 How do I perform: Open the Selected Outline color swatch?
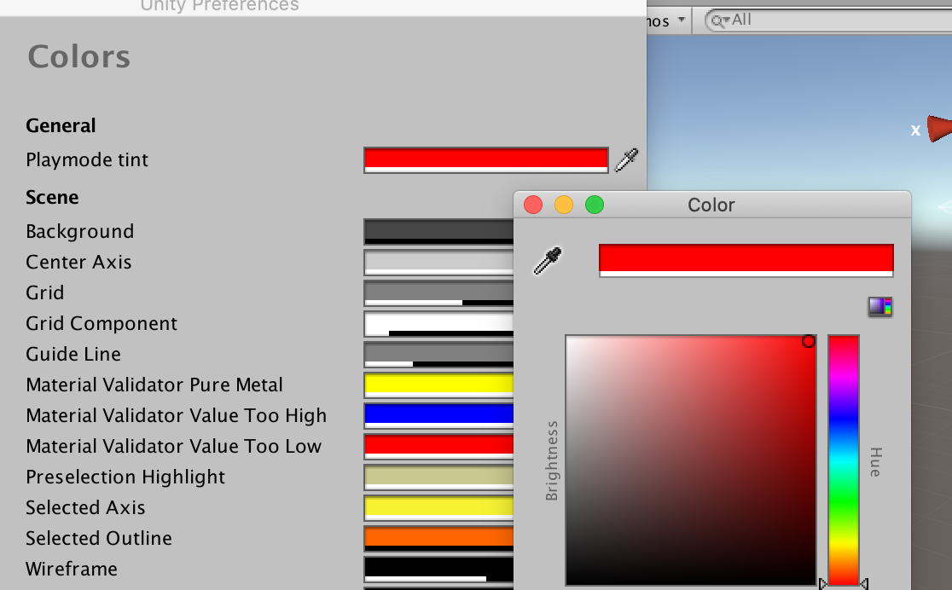point(438,538)
